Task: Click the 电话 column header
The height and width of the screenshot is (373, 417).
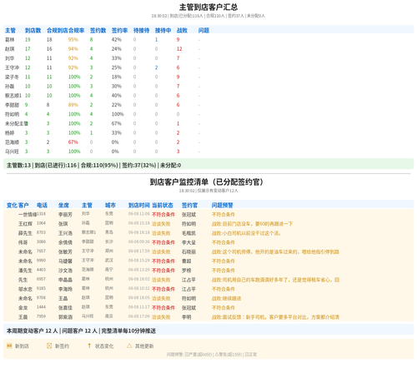Action: tap(42, 205)
